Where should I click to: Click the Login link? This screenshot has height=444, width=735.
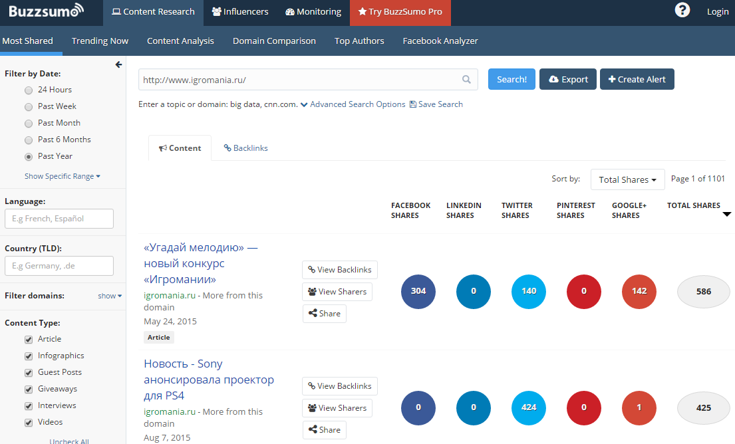click(x=718, y=12)
